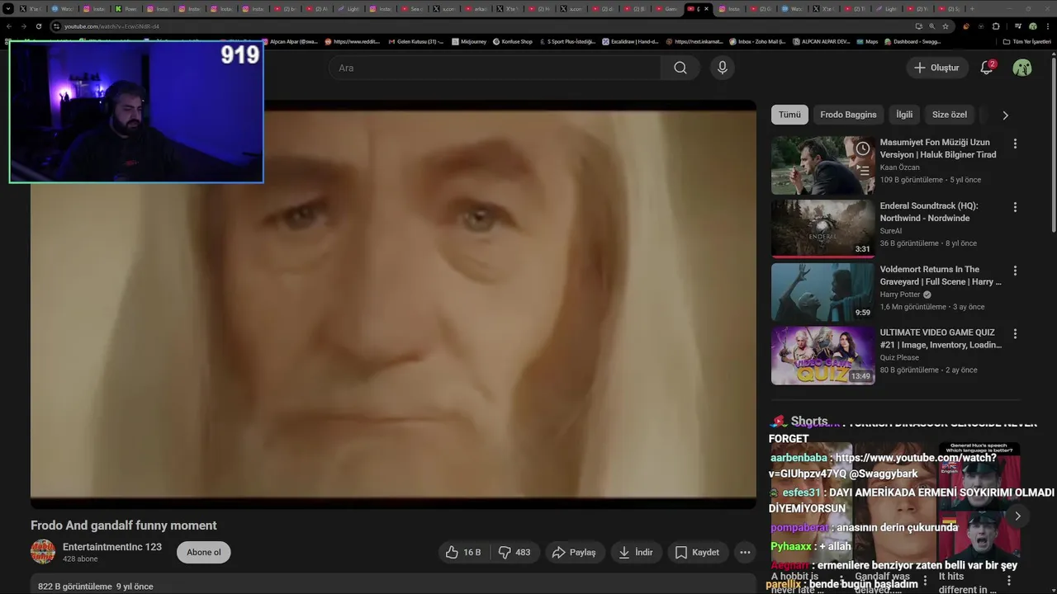The image size is (1057, 594).
Task: Open the notifications bell
Action: pos(987,68)
